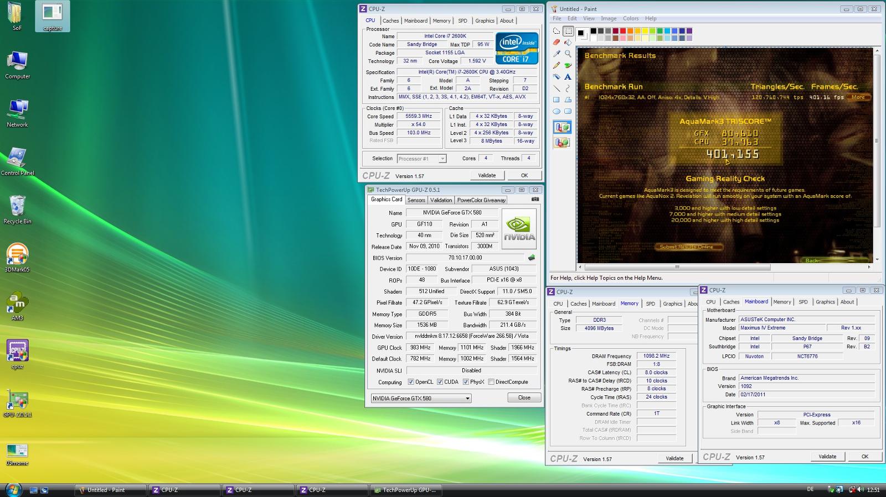Pick the yellow color swatch in Paint palette
The image size is (886, 497).
tap(645, 31)
